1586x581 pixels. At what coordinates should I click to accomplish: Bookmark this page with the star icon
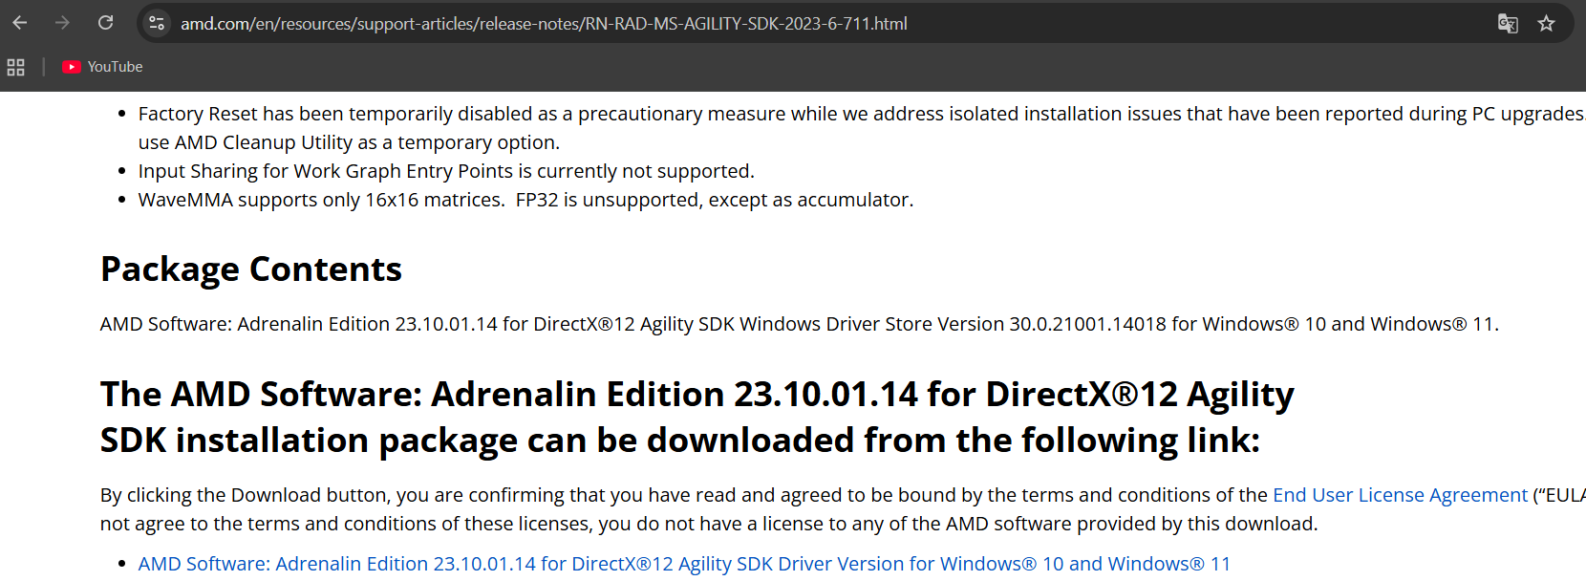(1546, 24)
